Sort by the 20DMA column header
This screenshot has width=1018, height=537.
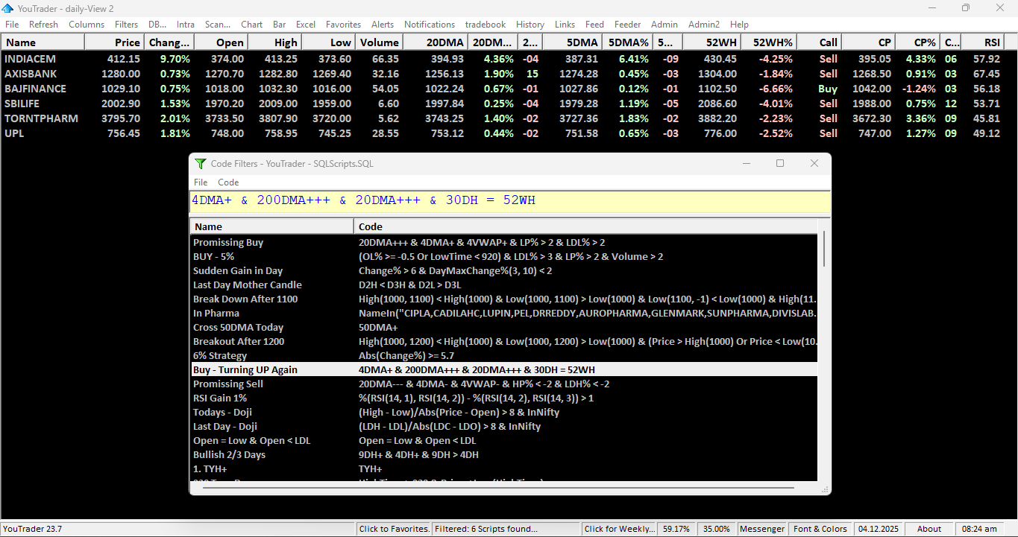[436, 42]
